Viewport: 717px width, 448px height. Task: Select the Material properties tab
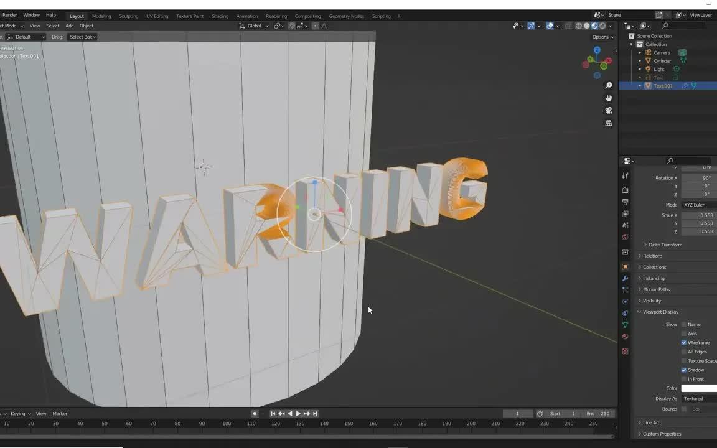pyautogui.click(x=626, y=337)
